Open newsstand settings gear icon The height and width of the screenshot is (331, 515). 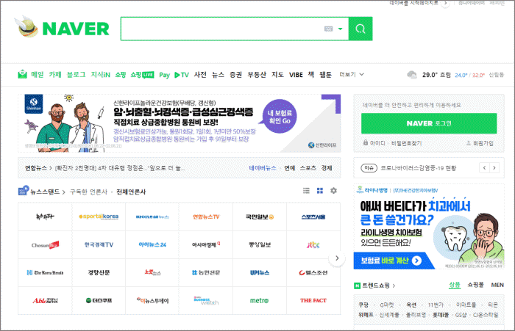point(334,190)
